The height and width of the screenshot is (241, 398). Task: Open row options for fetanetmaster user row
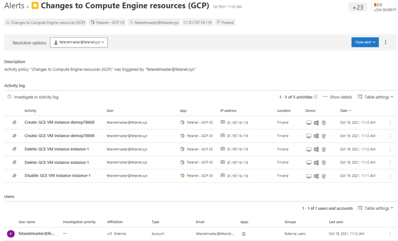click(390, 234)
